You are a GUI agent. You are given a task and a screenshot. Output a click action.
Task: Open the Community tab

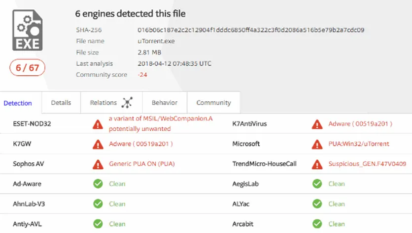click(213, 103)
